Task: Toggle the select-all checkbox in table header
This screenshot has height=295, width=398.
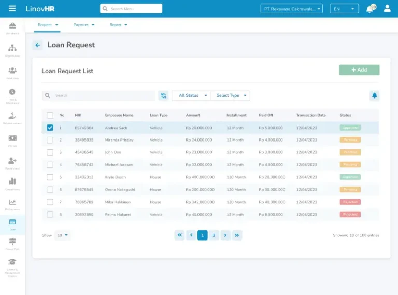Action: point(50,115)
